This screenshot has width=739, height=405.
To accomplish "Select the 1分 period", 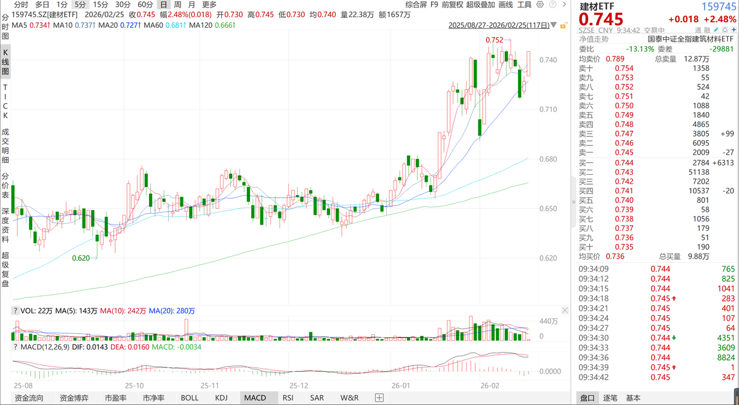I will [x=62, y=4].
